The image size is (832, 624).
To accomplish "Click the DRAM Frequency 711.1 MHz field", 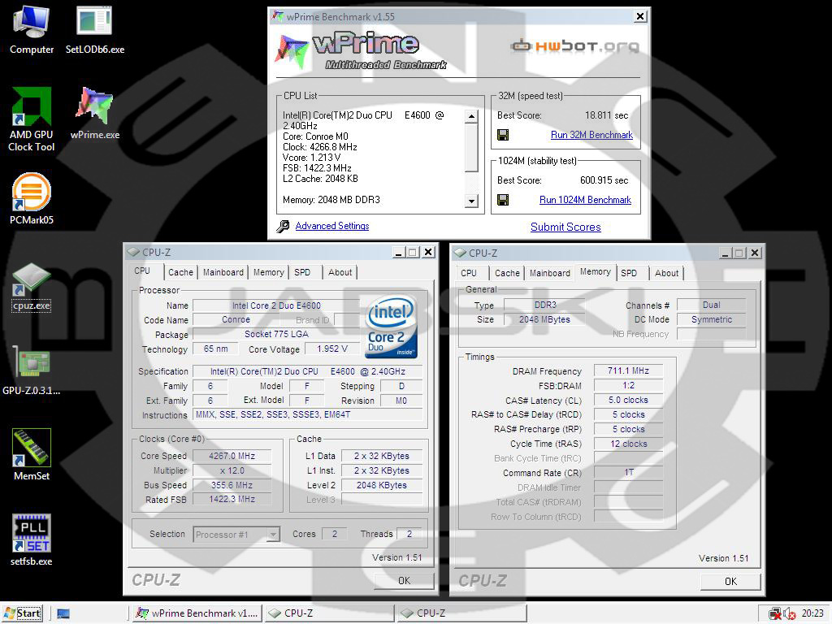I will (x=628, y=370).
